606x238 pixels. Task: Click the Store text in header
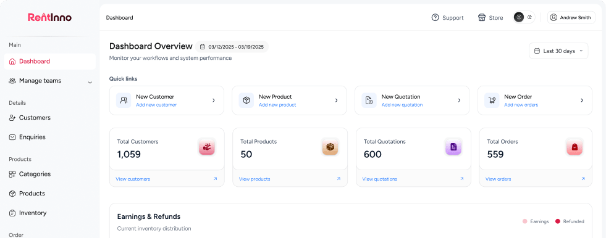pyautogui.click(x=496, y=18)
